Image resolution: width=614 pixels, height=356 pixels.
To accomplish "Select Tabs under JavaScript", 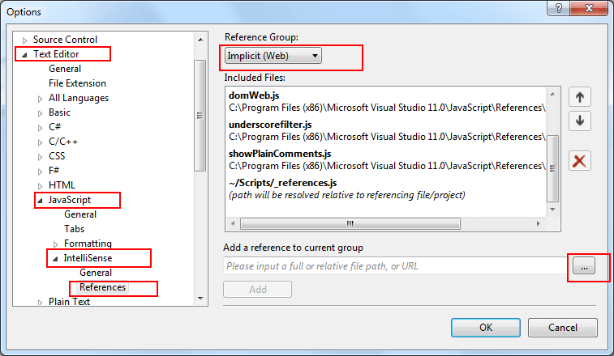I will (x=74, y=229).
